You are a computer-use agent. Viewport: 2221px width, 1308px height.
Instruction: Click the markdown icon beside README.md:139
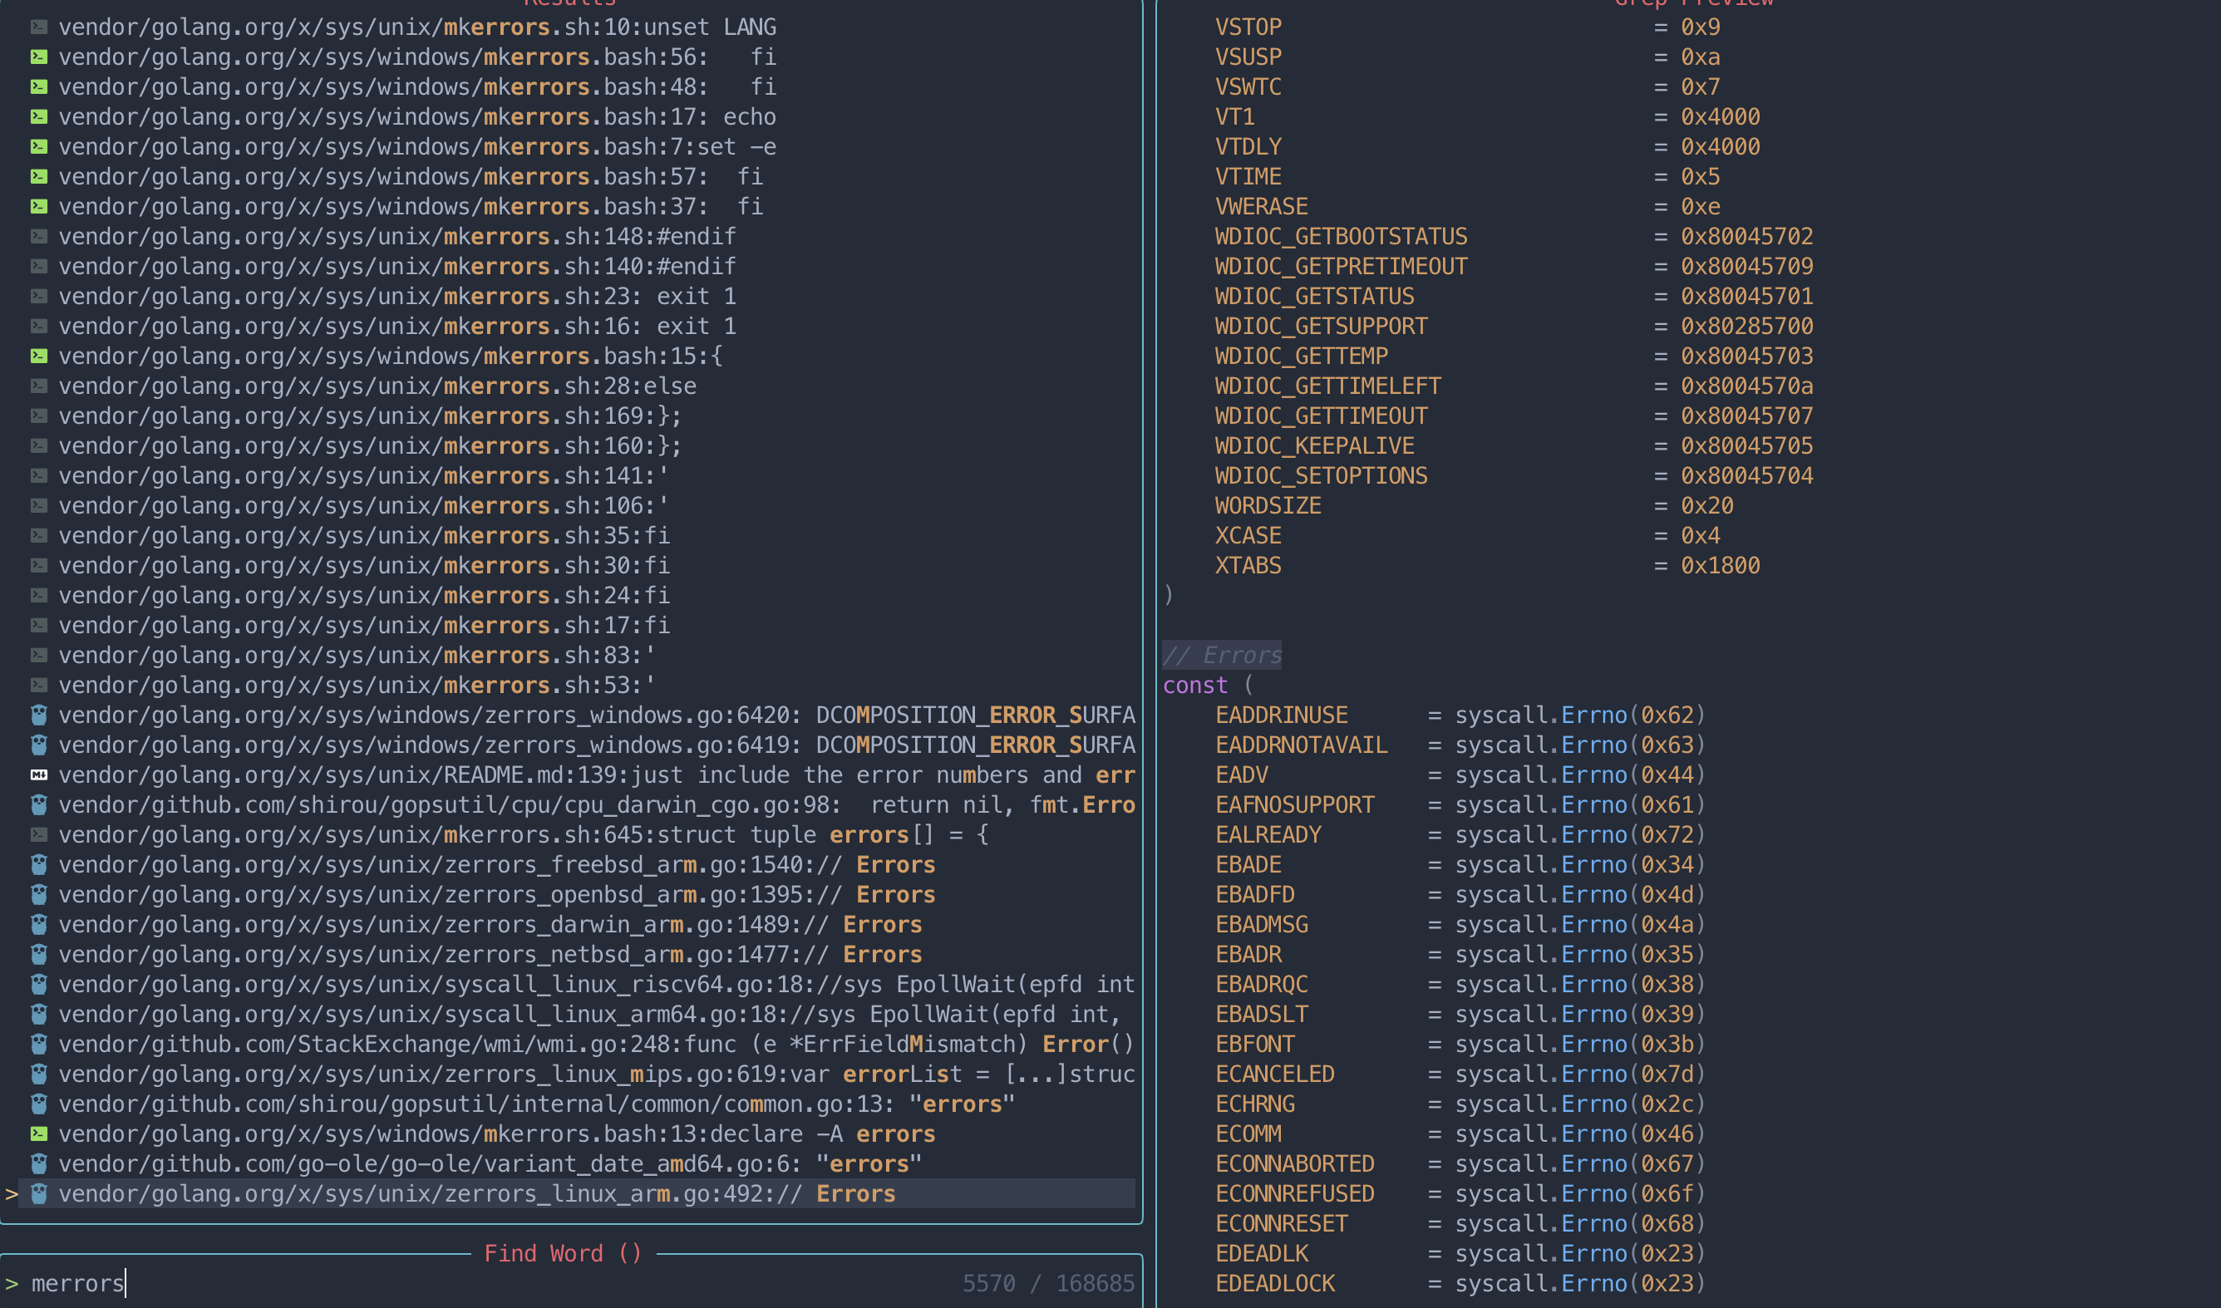coord(39,774)
